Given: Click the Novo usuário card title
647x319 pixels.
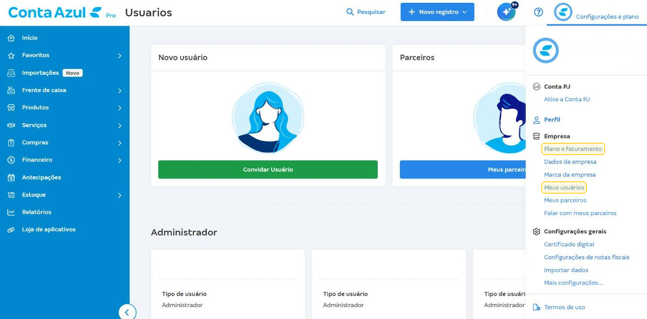Looking at the screenshot, I should pos(183,58).
